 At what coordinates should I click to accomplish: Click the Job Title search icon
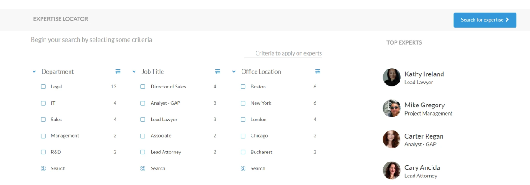tap(143, 168)
